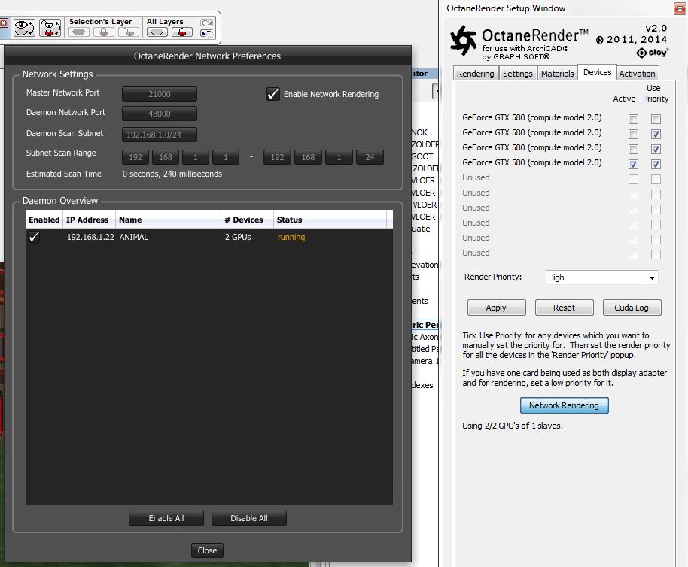Screen dimensions: 688x567
Task: Switch to the Rendering tab
Action: click(x=475, y=74)
